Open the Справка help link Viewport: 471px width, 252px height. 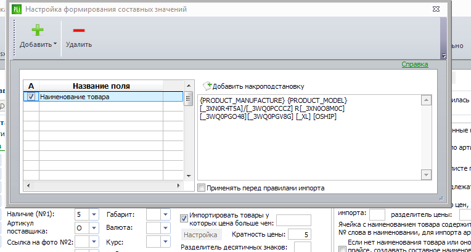tap(415, 64)
